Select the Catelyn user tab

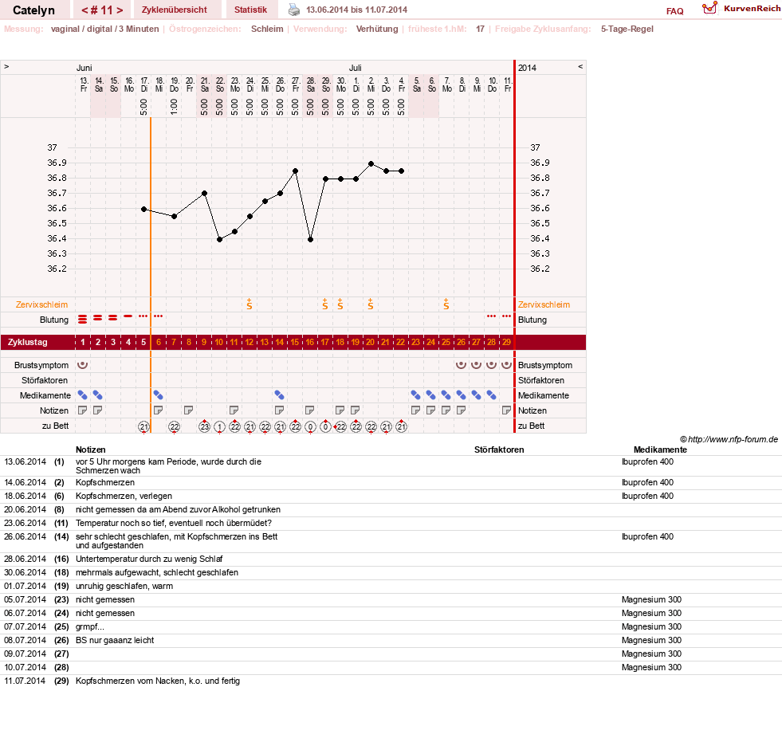(34, 10)
